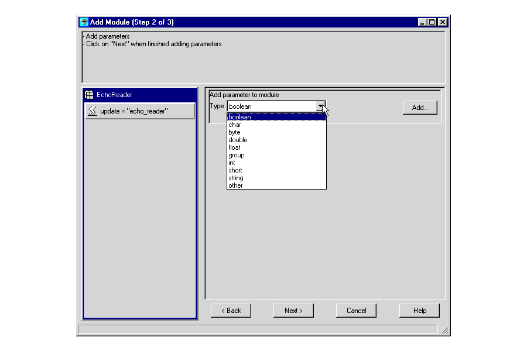
Task: Select double parameter type
Action: 276,140
